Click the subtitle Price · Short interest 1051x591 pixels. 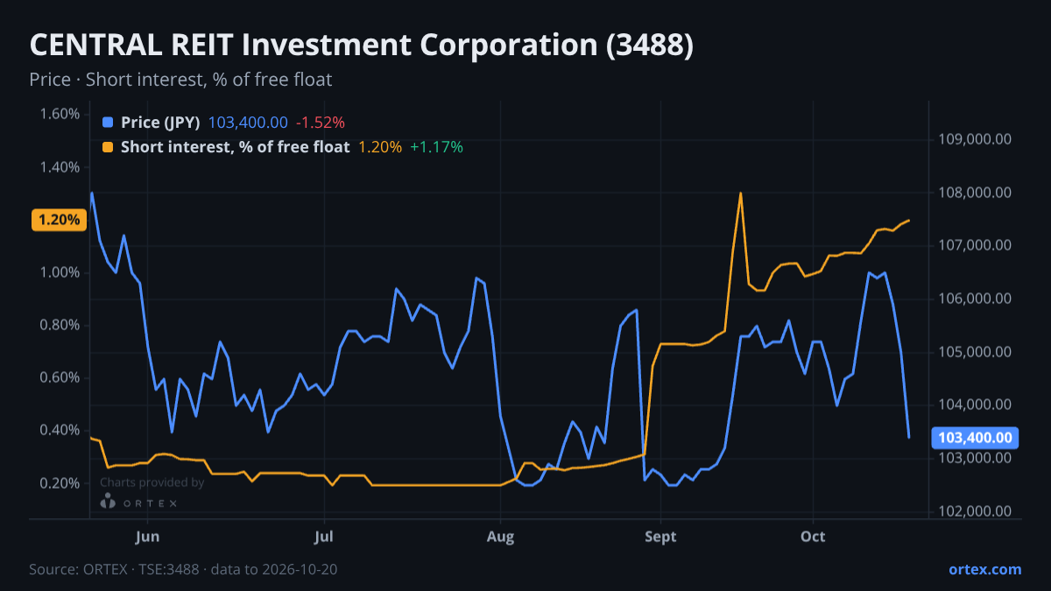pos(180,80)
